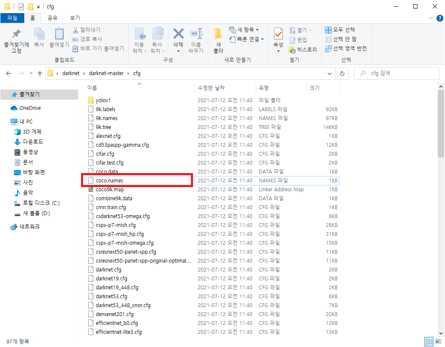Switch to large icons view in status bar

[438, 341]
